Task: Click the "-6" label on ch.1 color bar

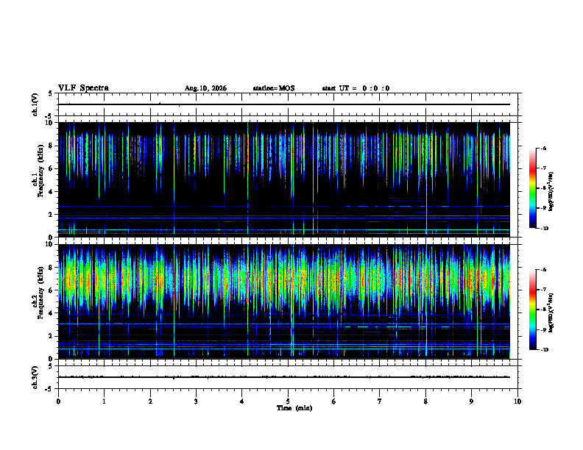Action: point(543,148)
